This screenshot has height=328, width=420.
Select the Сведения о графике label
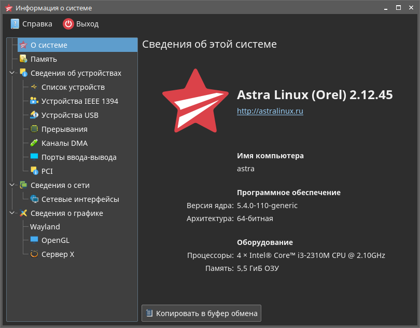67,213
